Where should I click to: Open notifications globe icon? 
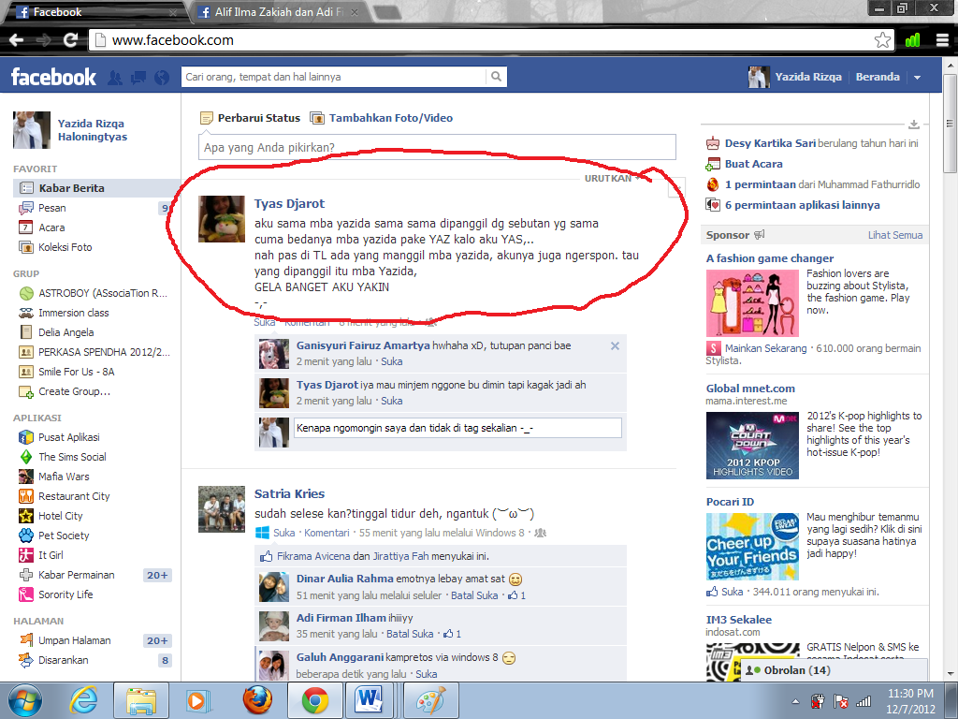point(162,78)
